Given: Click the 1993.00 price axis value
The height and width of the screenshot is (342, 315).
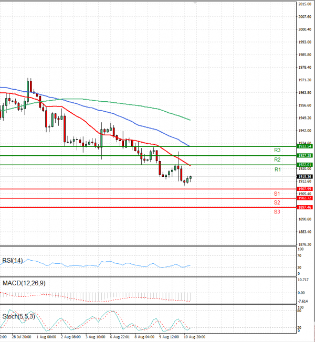Looking at the screenshot, I should (304, 42).
